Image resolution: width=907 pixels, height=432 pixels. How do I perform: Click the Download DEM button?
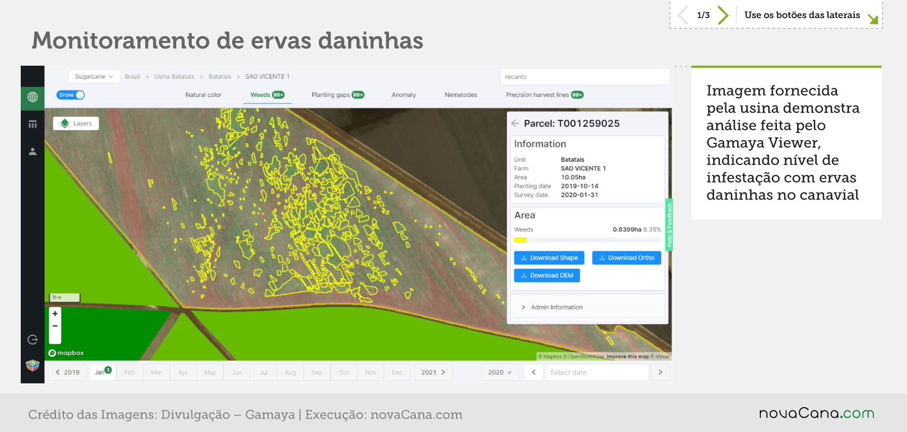[x=547, y=275]
